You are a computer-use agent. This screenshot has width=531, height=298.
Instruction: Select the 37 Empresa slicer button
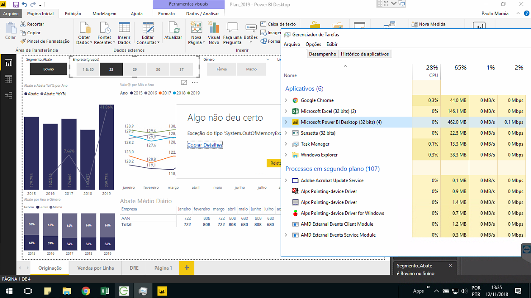point(181,69)
